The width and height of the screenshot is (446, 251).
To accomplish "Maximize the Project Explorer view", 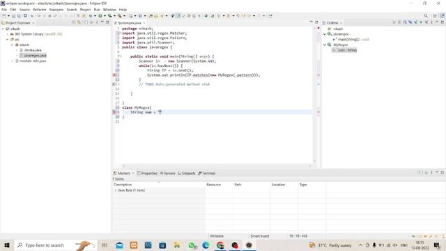I will coord(107,22).
